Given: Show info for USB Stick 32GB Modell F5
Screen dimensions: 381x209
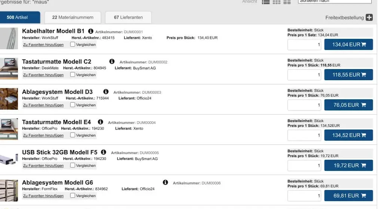Looking at the screenshot, I should [x=104, y=152].
